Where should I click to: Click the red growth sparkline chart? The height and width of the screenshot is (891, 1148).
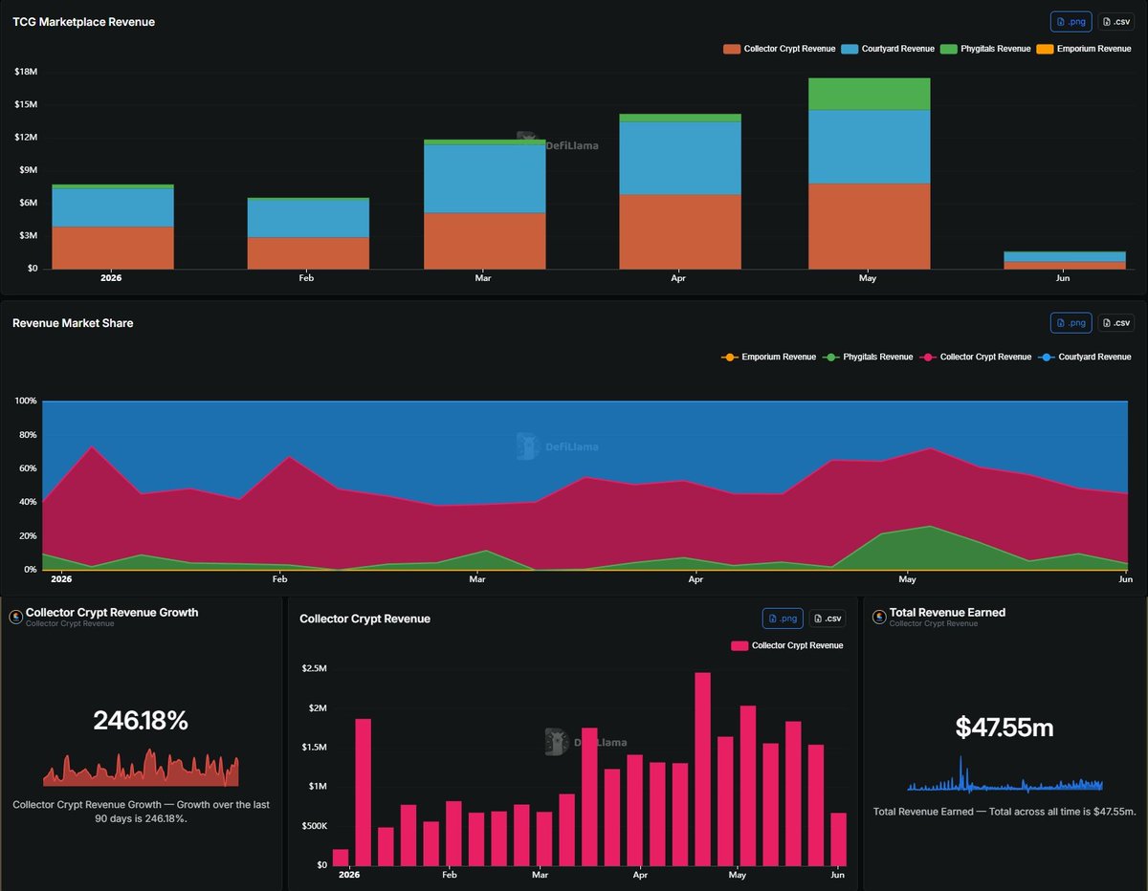coord(141,768)
